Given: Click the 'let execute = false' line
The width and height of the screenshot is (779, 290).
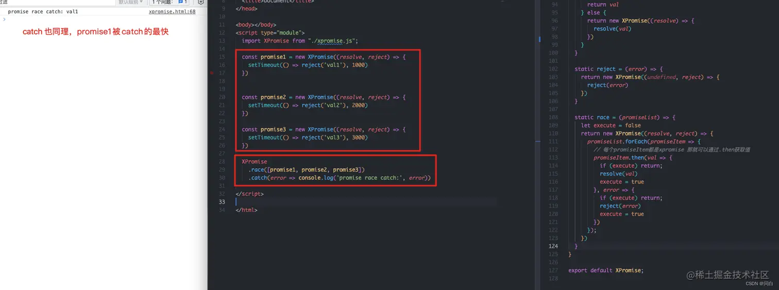Looking at the screenshot, I should [x=611, y=125].
